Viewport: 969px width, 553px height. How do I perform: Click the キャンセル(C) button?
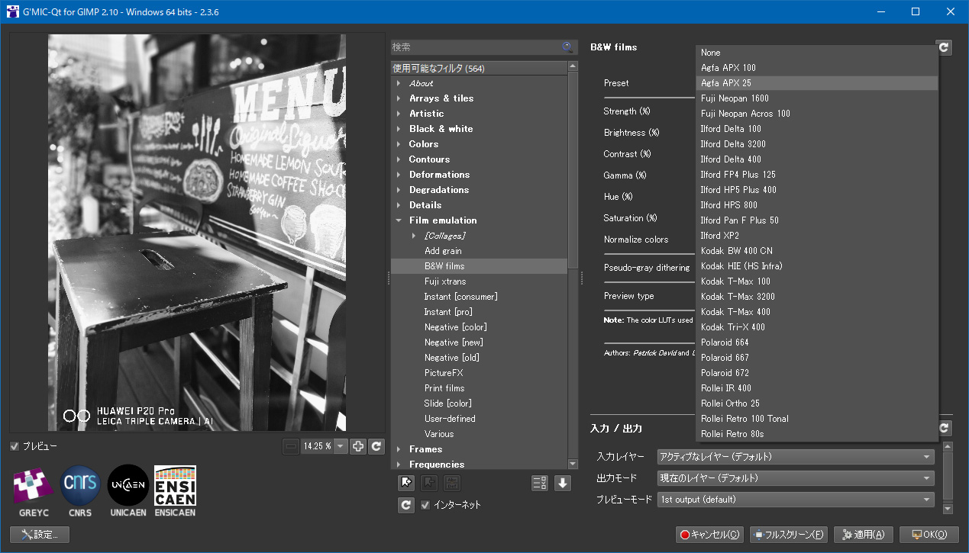[709, 535]
